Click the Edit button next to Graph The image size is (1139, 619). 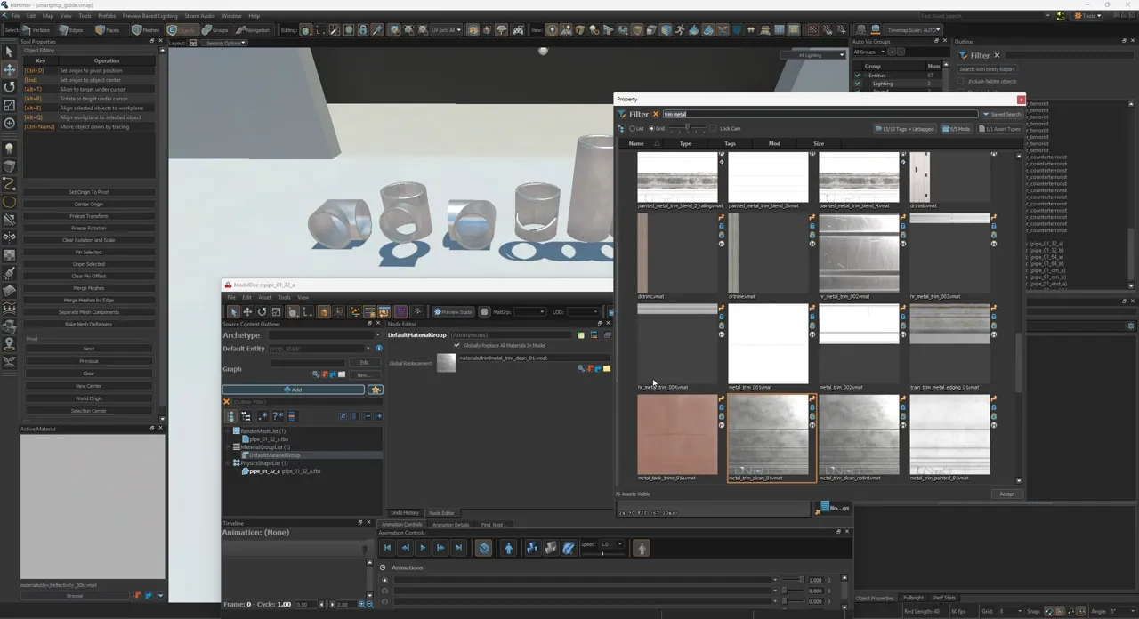(363, 363)
